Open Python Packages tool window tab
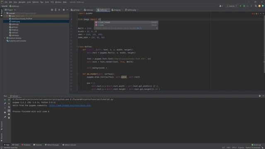 point(52,145)
